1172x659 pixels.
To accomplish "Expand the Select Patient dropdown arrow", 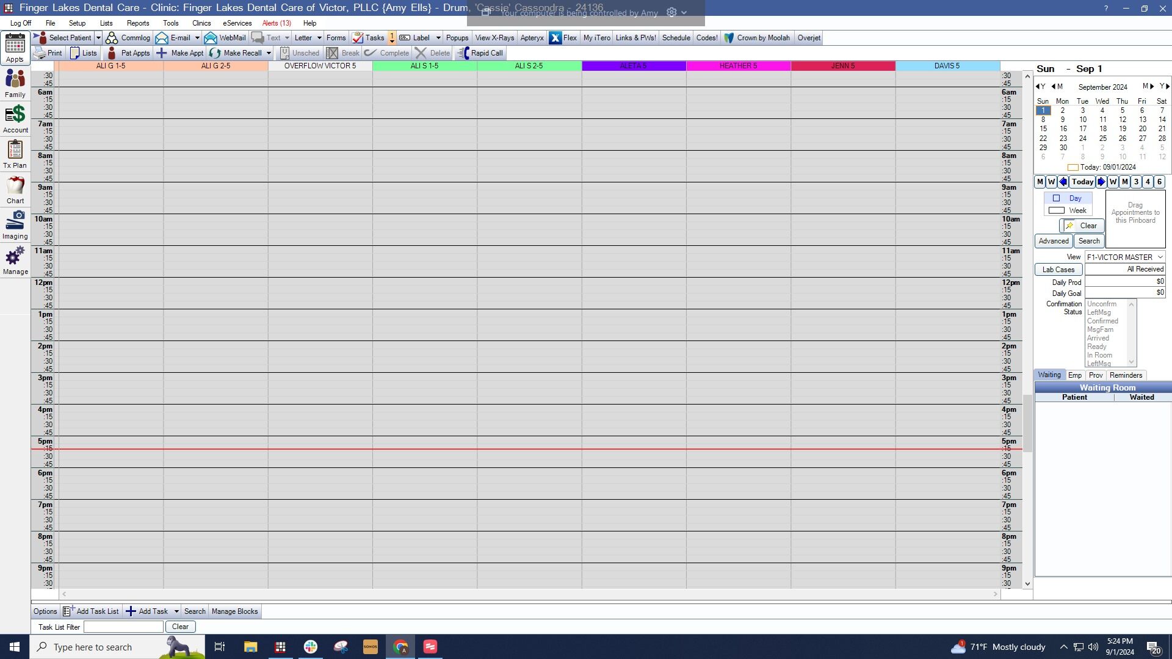I will [98, 38].
